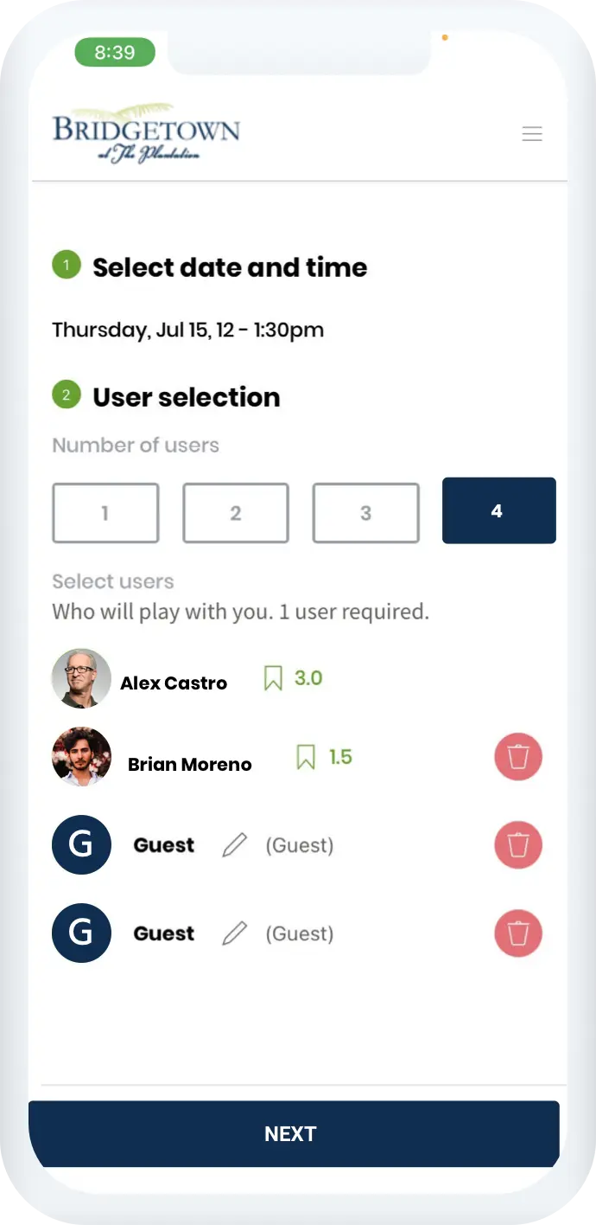The height and width of the screenshot is (1225, 596).
Task: Edit the Thursday, Jul 15 date and time
Action: click(x=187, y=330)
